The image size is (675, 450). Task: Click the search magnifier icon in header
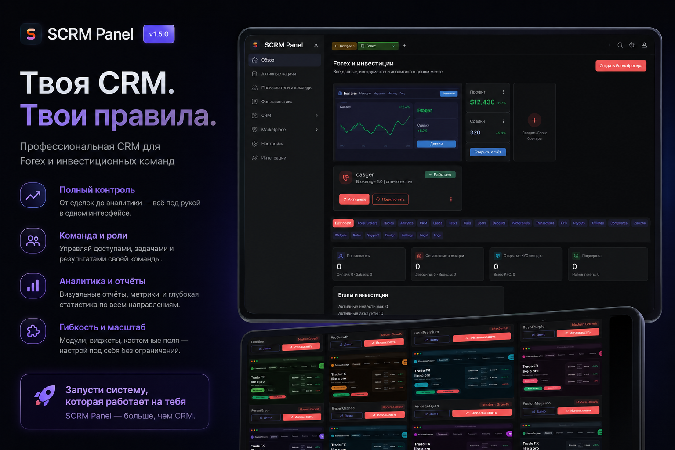[620, 45]
